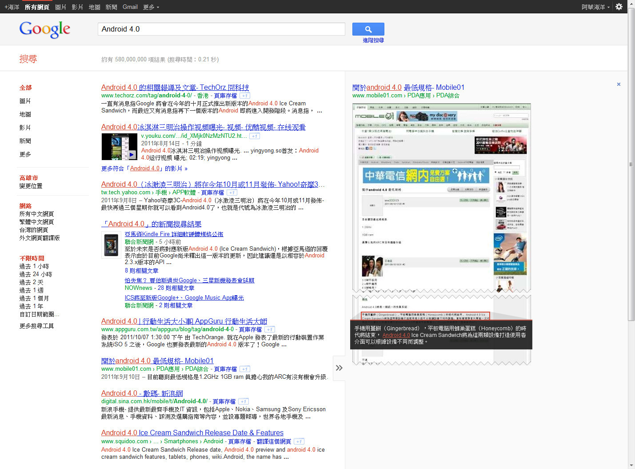Close the page preview panel with the X

point(619,84)
